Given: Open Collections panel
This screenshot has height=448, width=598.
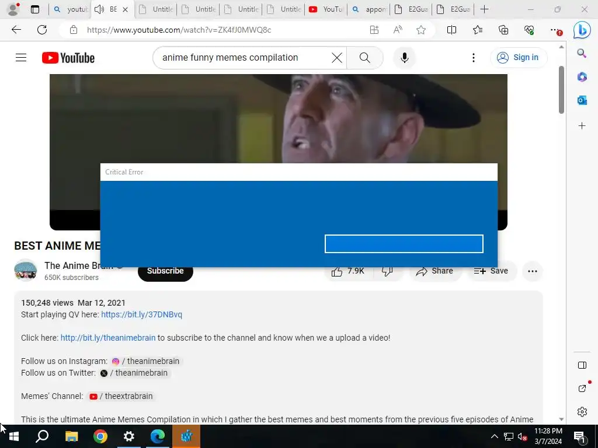Looking at the screenshot, I should (x=503, y=30).
